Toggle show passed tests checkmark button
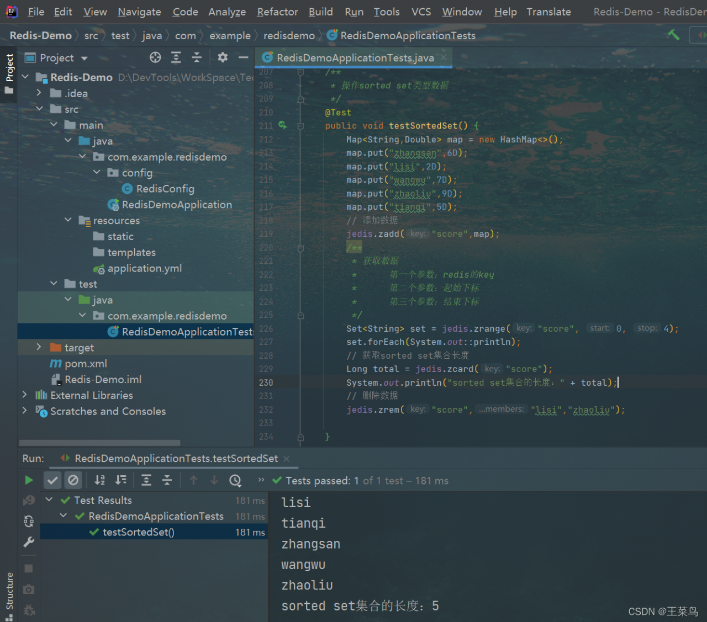 [52, 480]
